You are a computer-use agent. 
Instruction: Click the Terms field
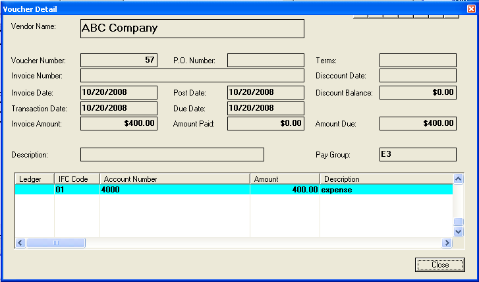pyautogui.click(x=418, y=61)
